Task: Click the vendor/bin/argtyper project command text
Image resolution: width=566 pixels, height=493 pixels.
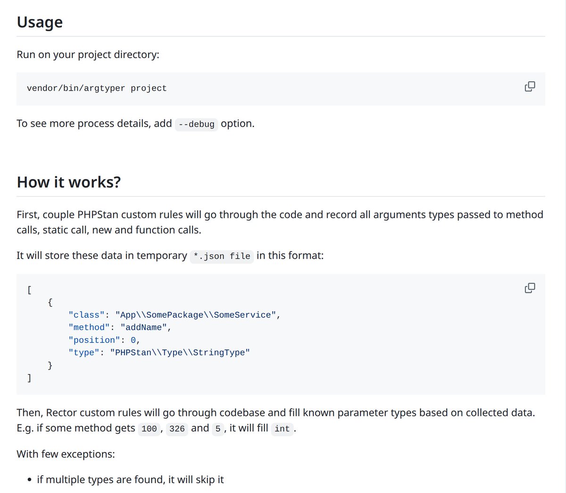Action: tap(97, 88)
